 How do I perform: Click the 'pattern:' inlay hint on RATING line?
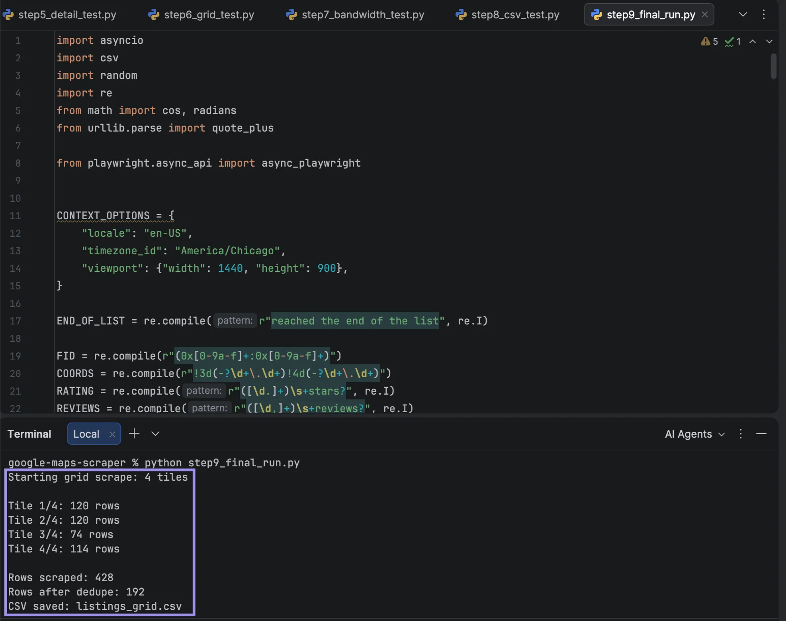pyautogui.click(x=204, y=391)
